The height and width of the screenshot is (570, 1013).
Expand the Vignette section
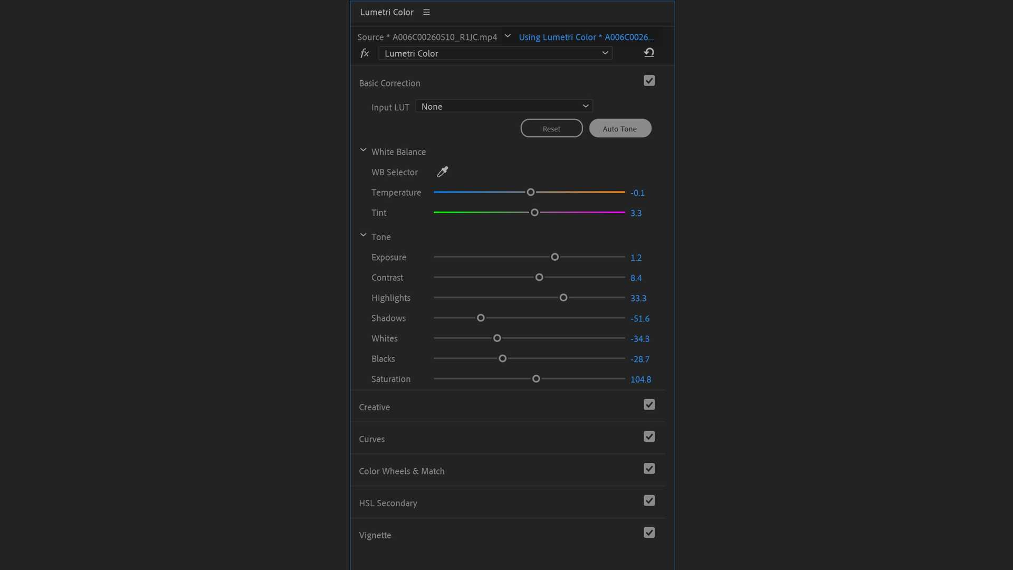(x=375, y=535)
